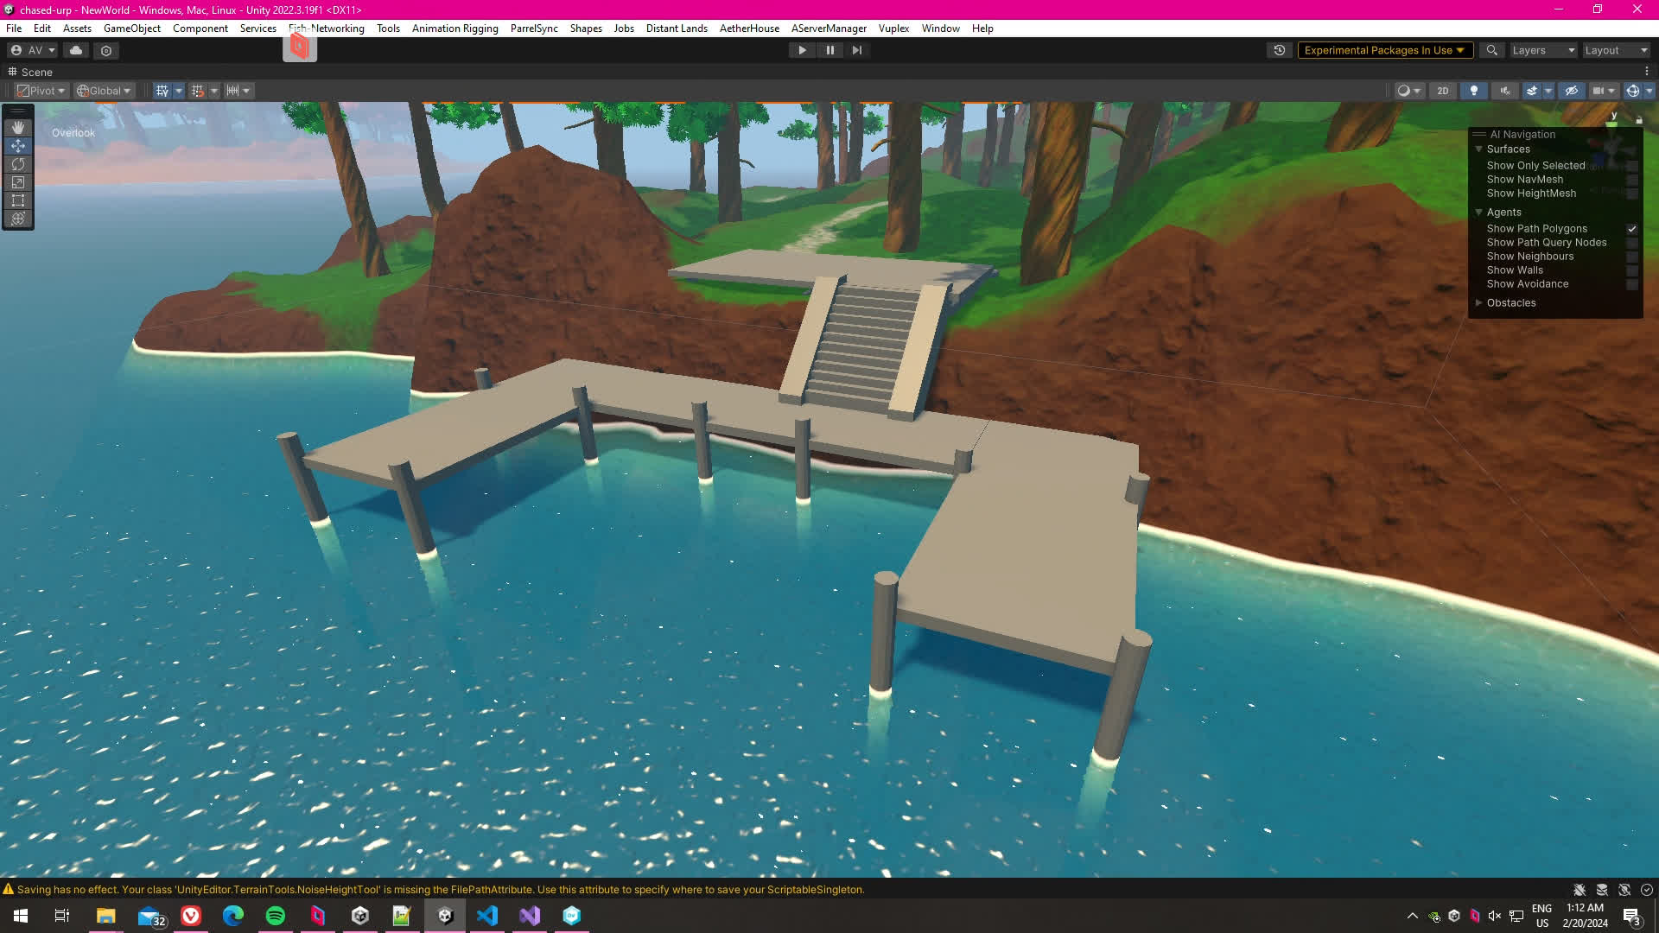Toggle 2D view mode

tap(1442, 91)
